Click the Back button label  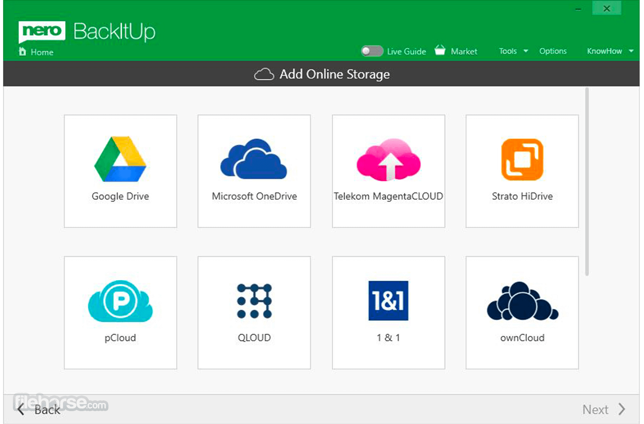point(47,410)
